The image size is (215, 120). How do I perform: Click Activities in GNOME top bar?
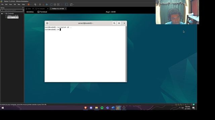click(30, 12)
